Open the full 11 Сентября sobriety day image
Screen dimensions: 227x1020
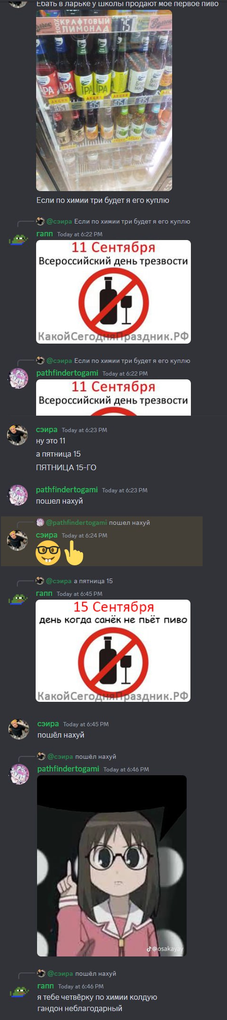pyautogui.click(x=113, y=292)
